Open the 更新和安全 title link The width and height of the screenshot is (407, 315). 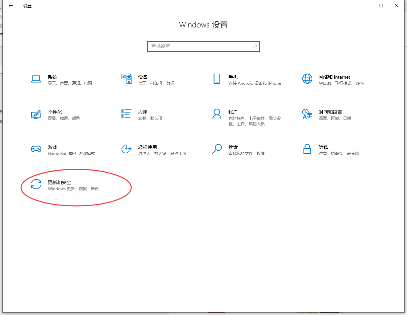(x=60, y=182)
